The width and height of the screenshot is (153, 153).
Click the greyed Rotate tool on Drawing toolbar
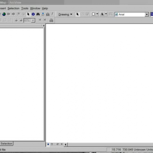click(x=82, y=14)
